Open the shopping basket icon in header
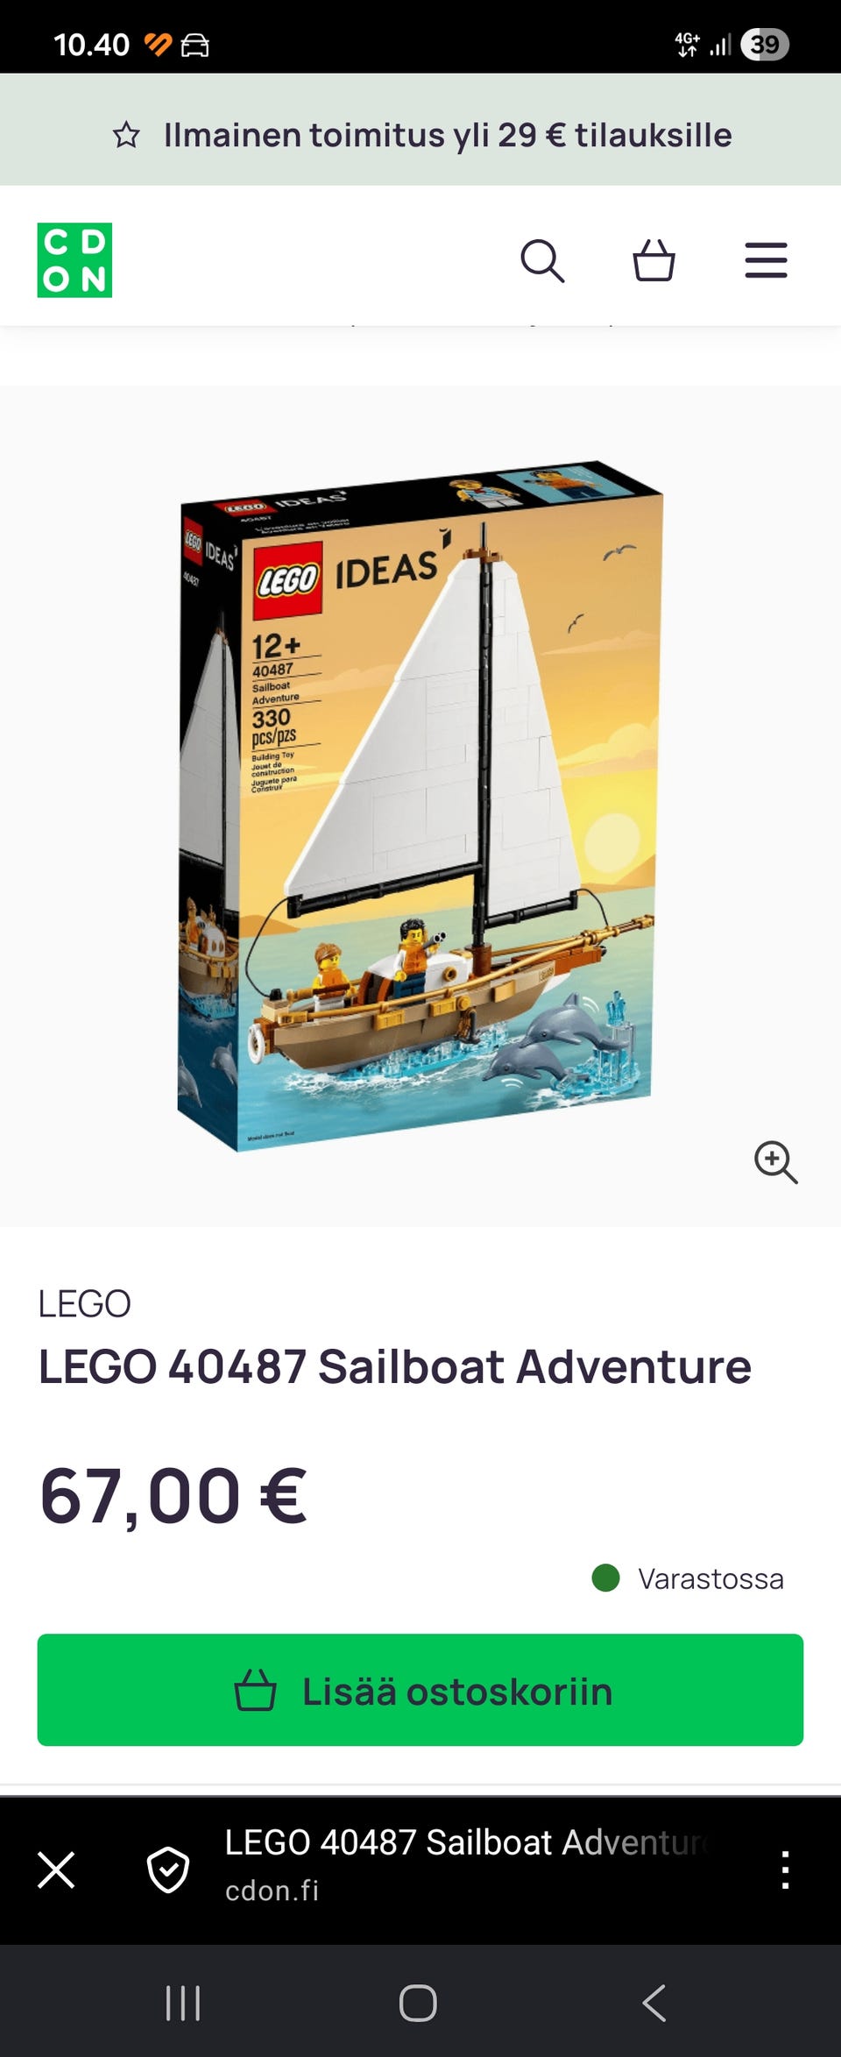The height and width of the screenshot is (2057, 841). point(654,260)
